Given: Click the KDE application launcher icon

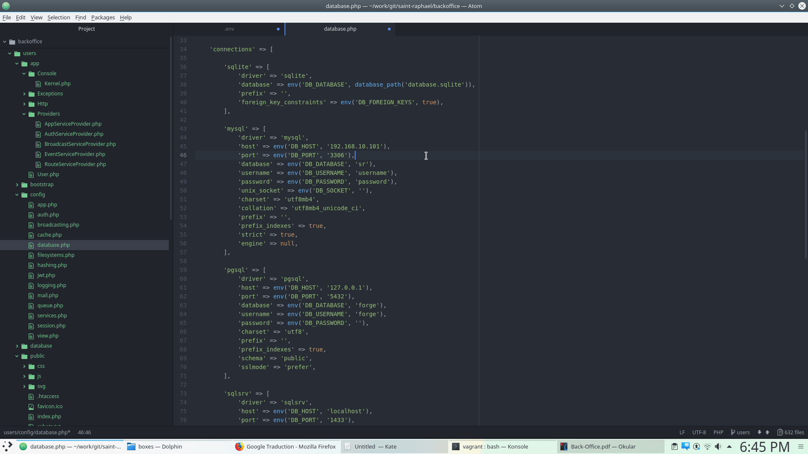Looking at the screenshot, I should (x=8, y=446).
